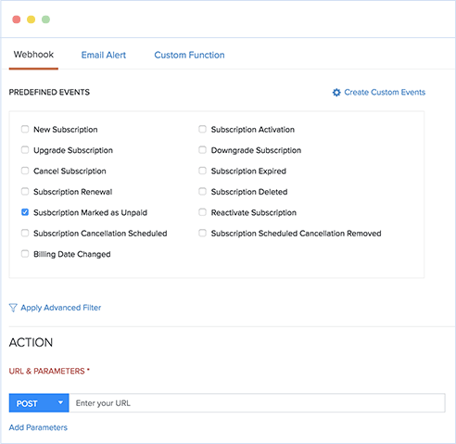Click the green maximize window dot
Image resolution: width=456 pixels, height=444 pixels.
coord(45,19)
